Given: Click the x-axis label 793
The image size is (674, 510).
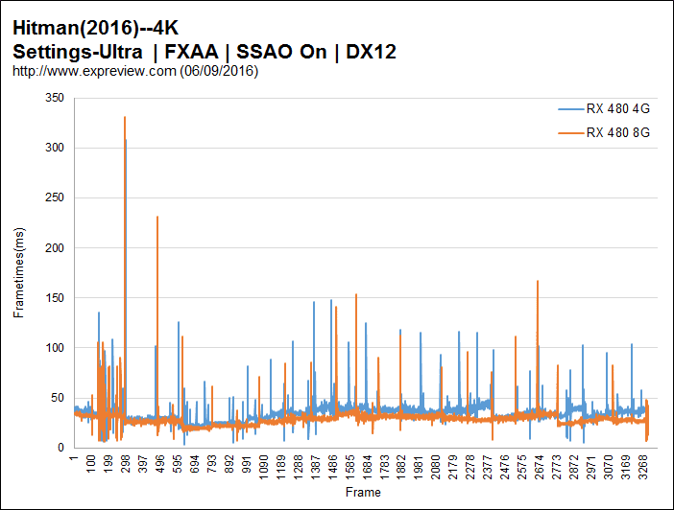Looking at the screenshot, I should point(211,465).
